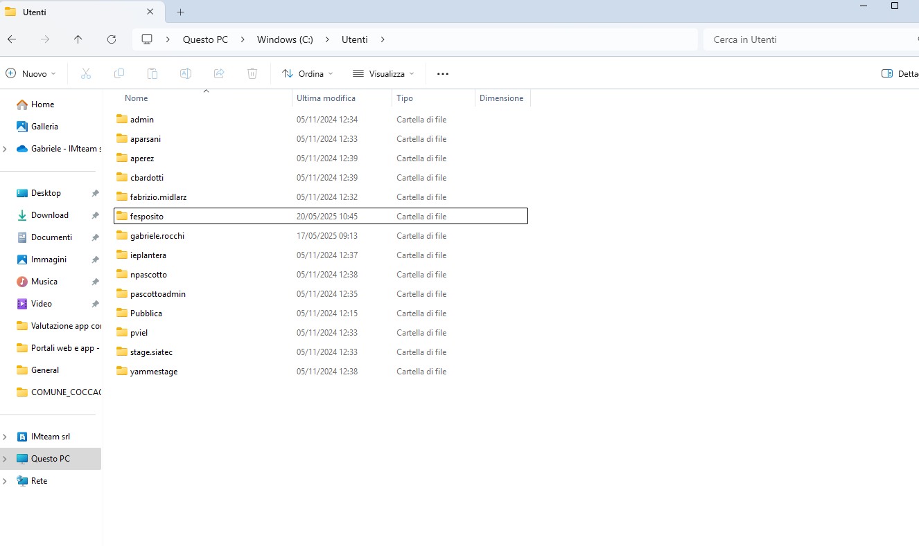
Task: Click the Share icon in toolbar
Action: pos(219,73)
